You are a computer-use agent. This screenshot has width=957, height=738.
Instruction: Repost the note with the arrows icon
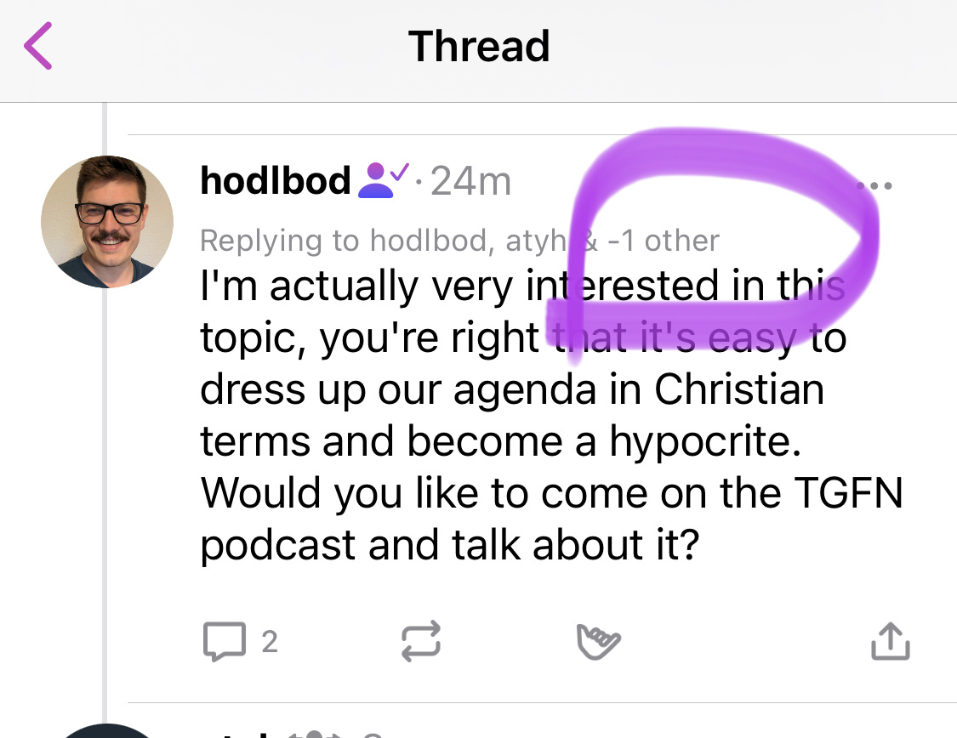click(420, 641)
